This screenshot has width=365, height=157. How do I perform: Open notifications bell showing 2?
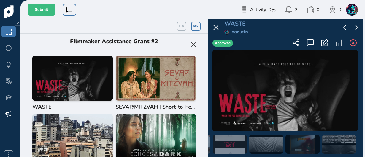click(291, 10)
